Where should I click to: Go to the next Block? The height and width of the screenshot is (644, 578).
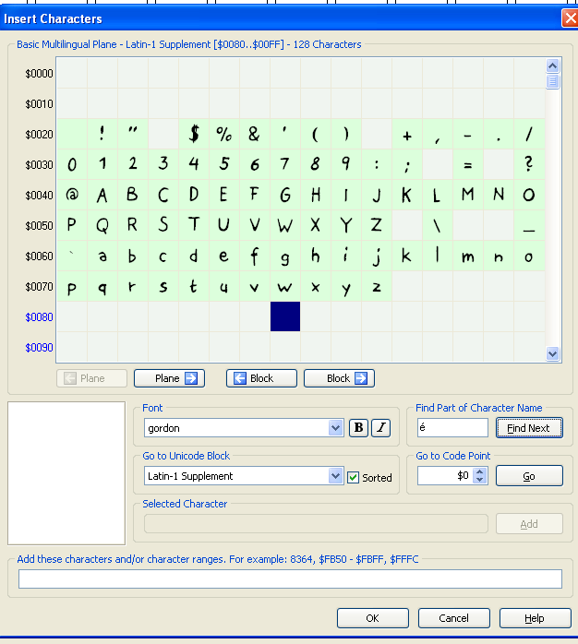click(339, 378)
